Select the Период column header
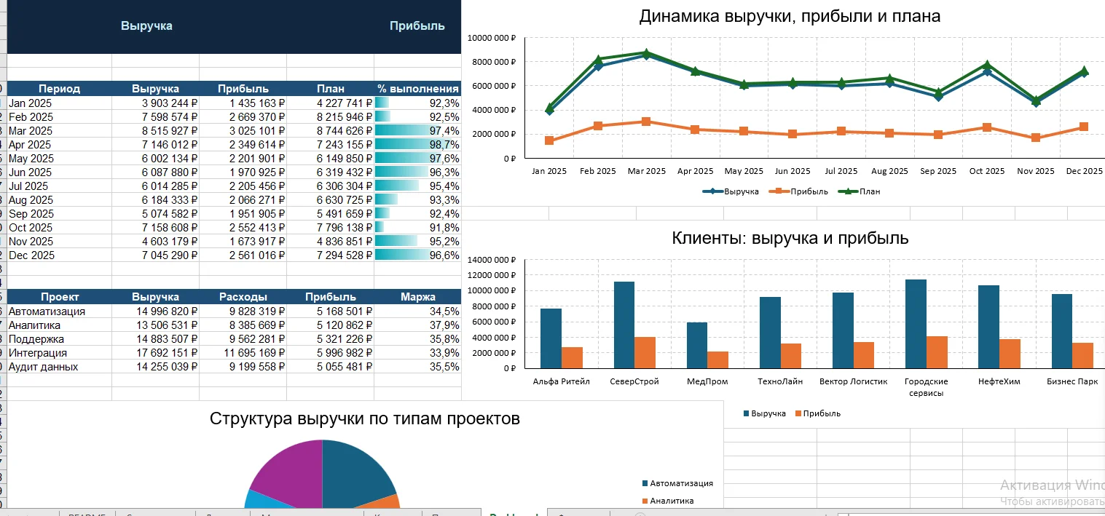This screenshot has height=516, width=1105. (x=60, y=89)
